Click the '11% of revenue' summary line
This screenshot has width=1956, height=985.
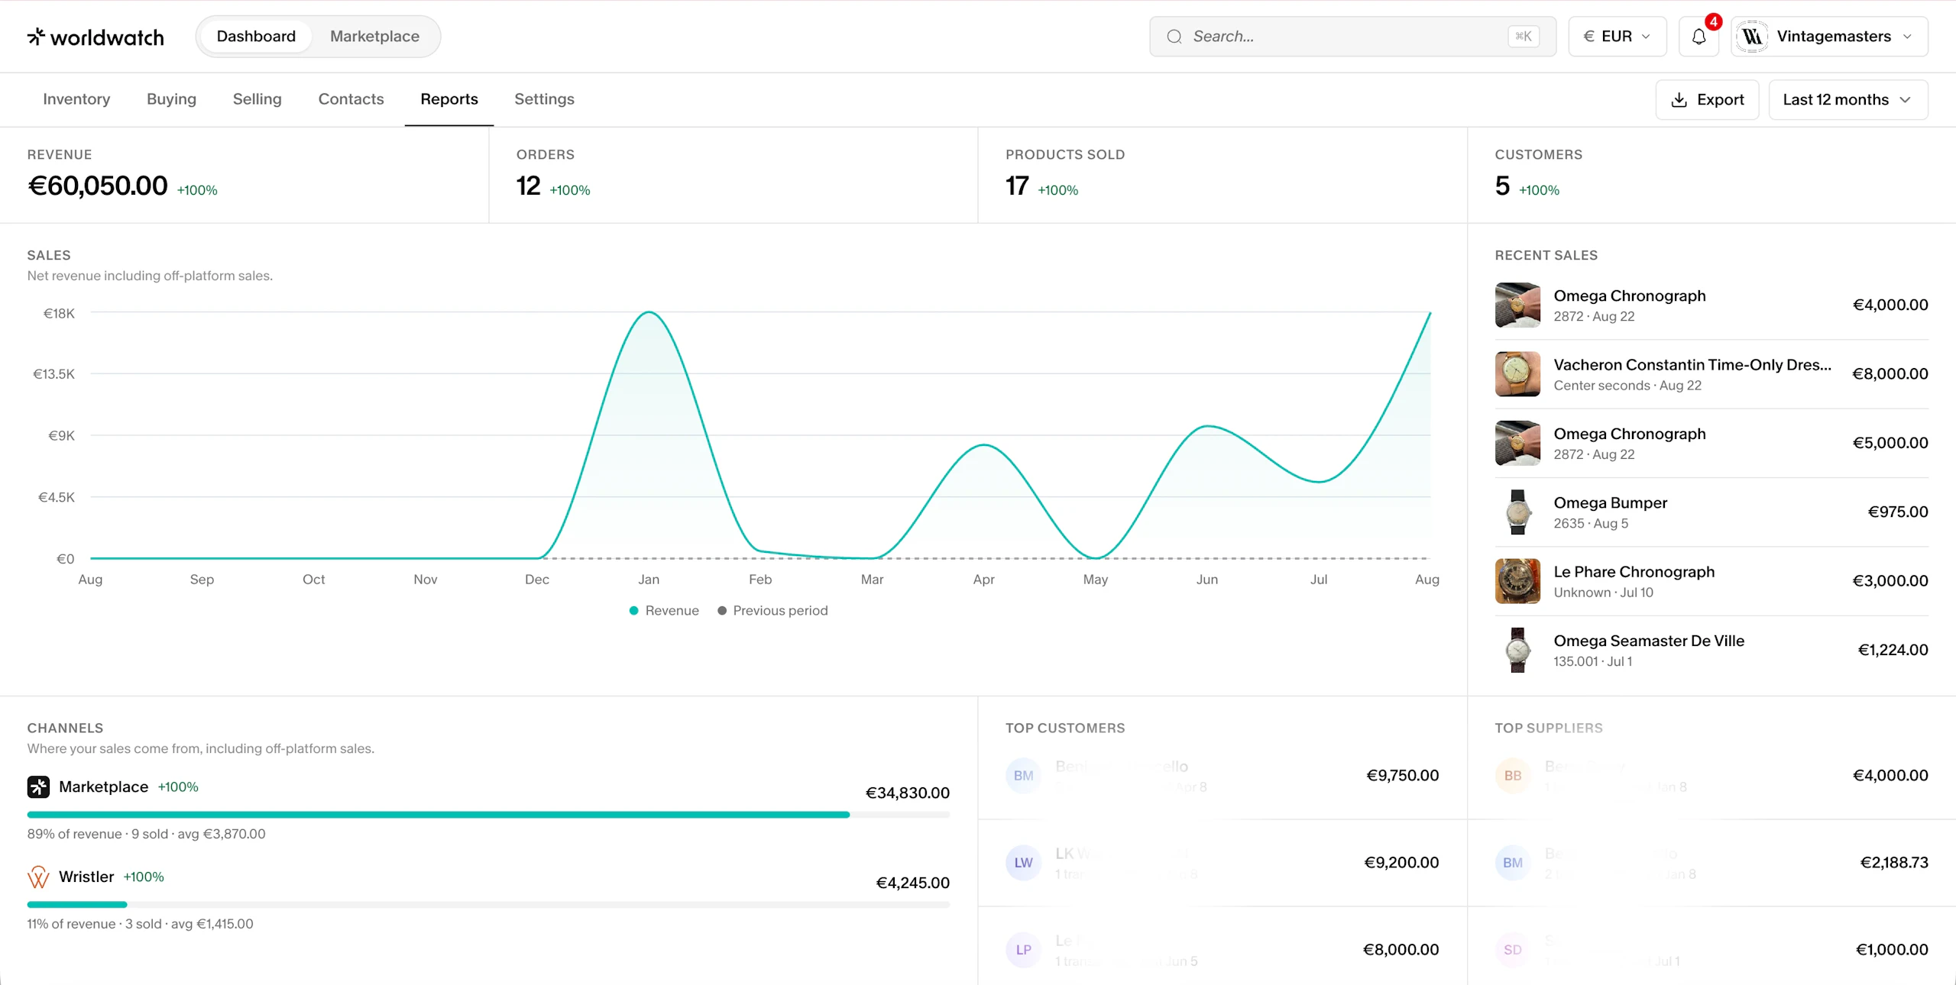[141, 924]
